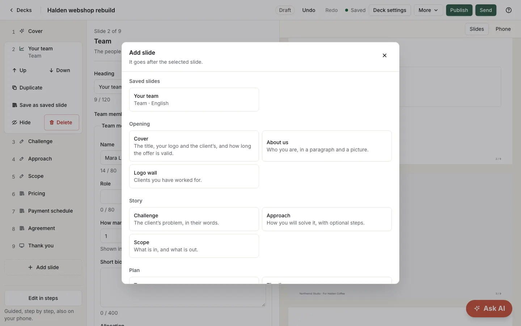Open the More dropdown

click(428, 10)
